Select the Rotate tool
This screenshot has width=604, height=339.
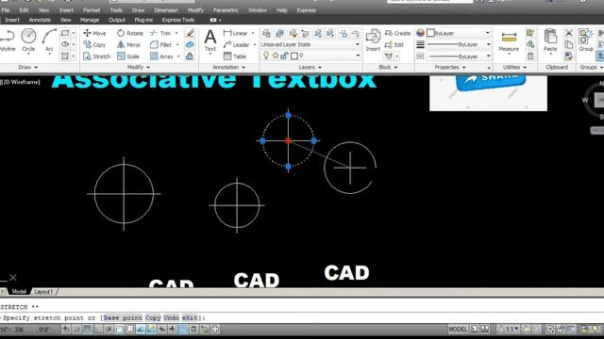pyautogui.click(x=130, y=33)
